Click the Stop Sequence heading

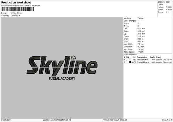(130, 55)
